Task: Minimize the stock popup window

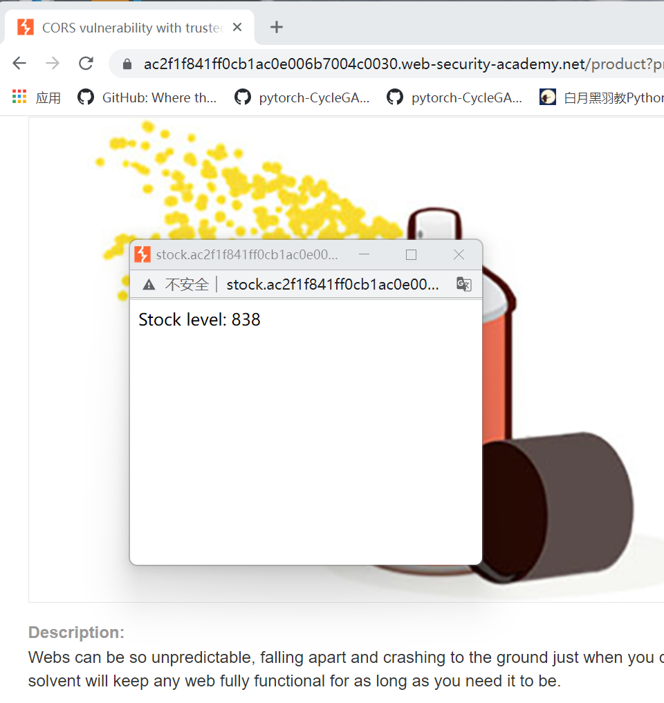Action: 365,254
